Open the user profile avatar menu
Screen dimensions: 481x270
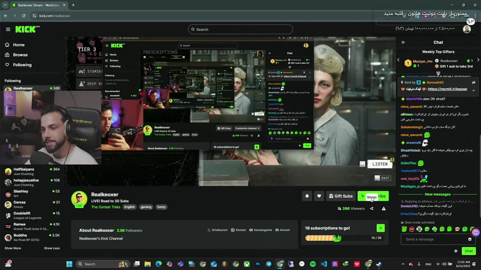(467, 29)
